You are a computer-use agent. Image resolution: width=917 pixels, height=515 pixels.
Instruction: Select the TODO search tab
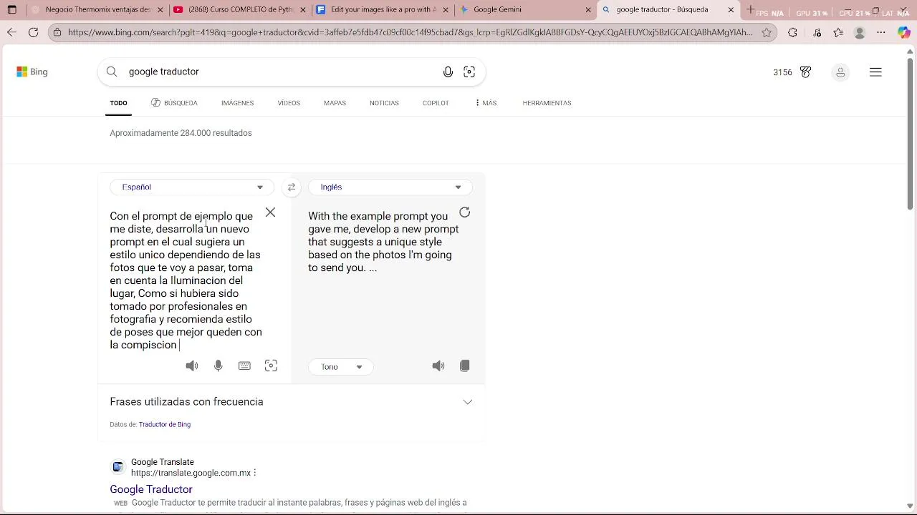click(118, 103)
